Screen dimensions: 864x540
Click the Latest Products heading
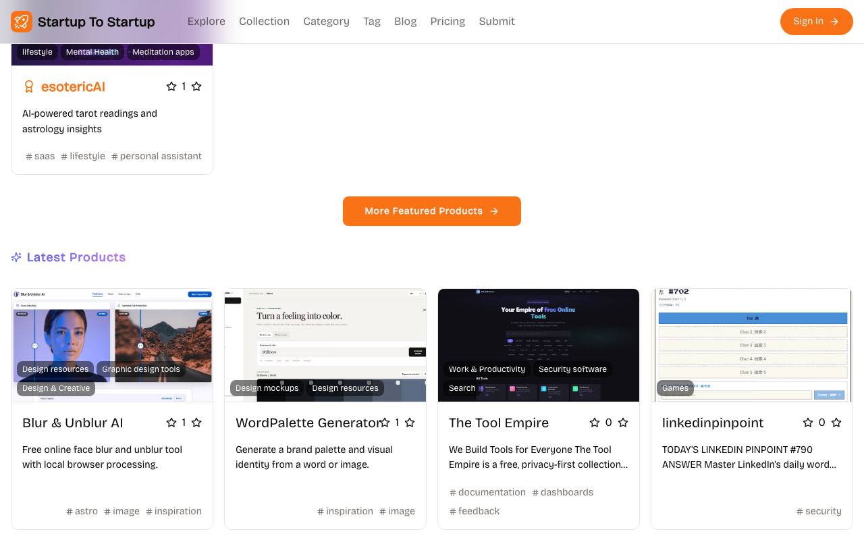76,257
